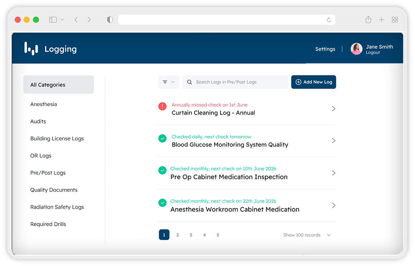The width and height of the screenshot is (415, 266).
Task: Click the Search Logs input field
Action: [x=235, y=82]
